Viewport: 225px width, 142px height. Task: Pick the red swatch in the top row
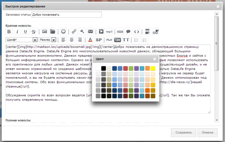click(125, 68)
